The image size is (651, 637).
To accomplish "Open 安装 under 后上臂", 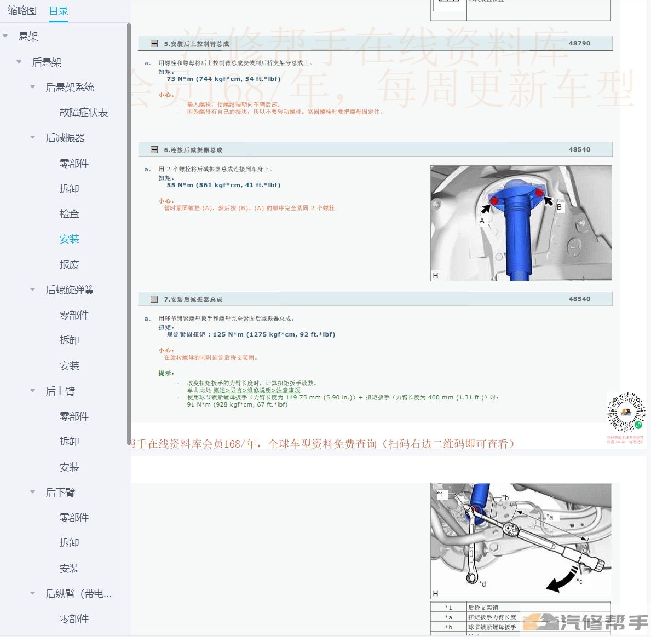I will [x=70, y=467].
